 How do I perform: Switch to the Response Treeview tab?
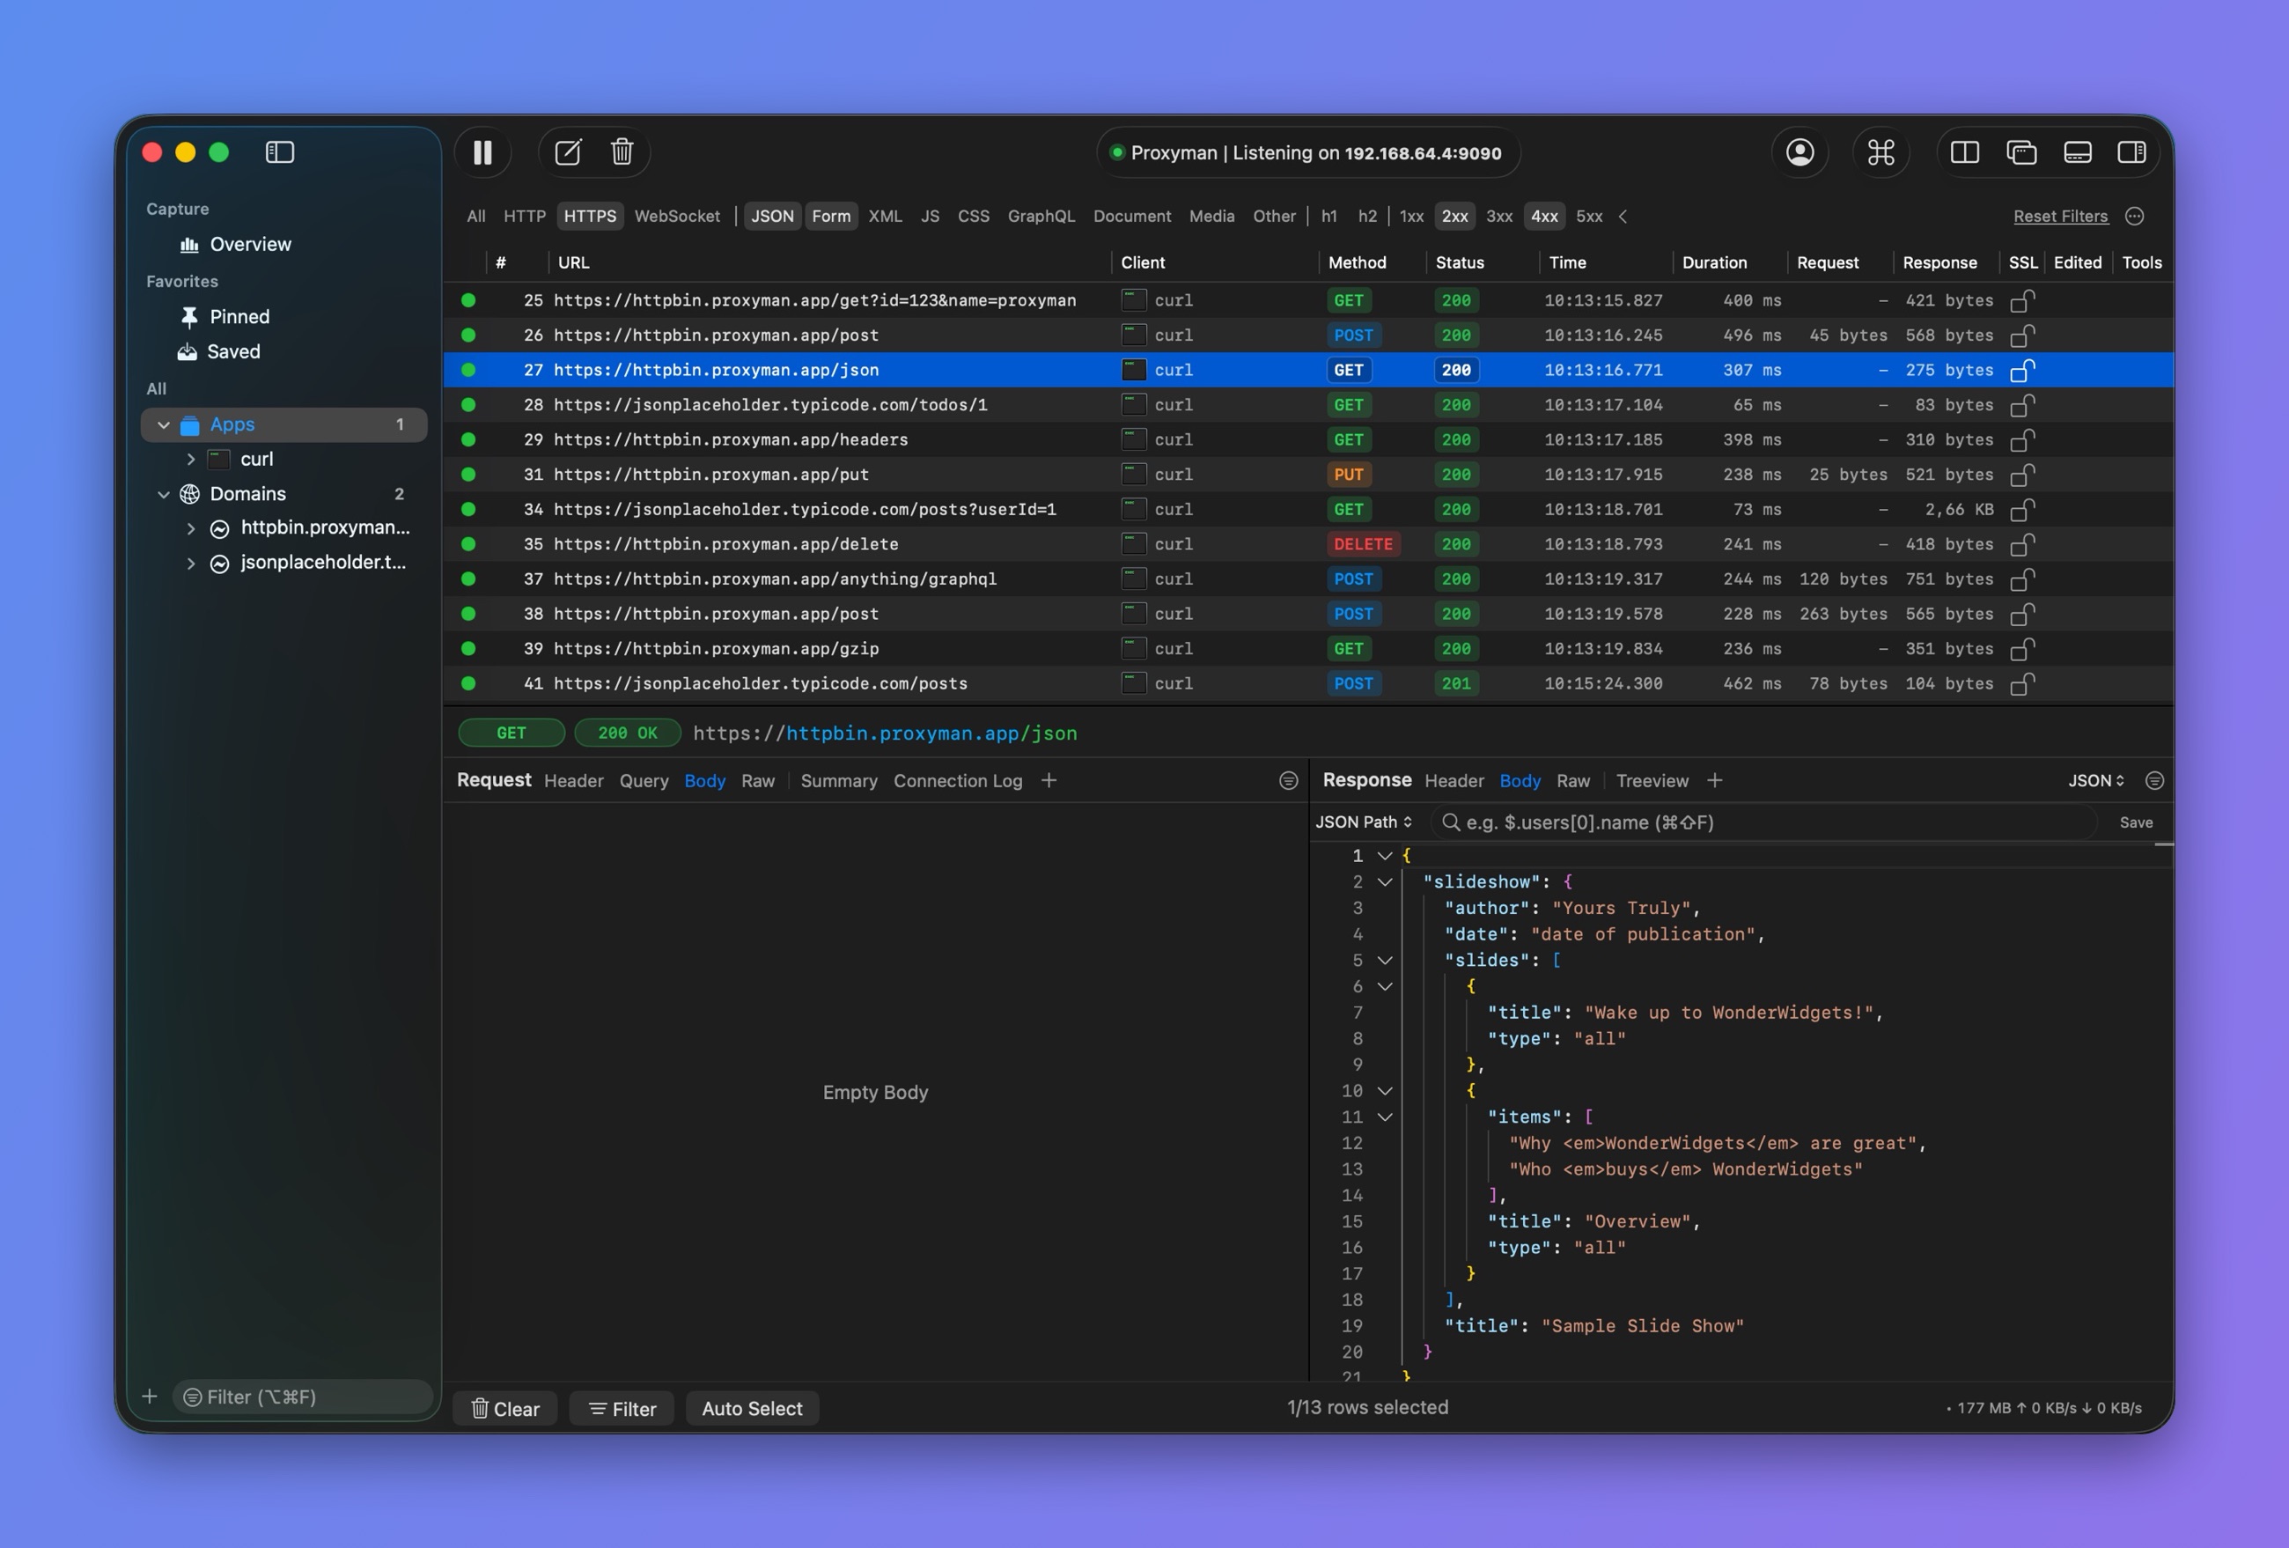[x=1651, y=780]
